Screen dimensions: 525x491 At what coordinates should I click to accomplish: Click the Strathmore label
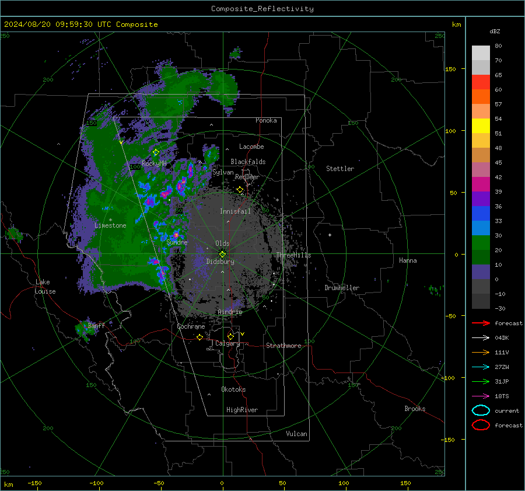283,346
